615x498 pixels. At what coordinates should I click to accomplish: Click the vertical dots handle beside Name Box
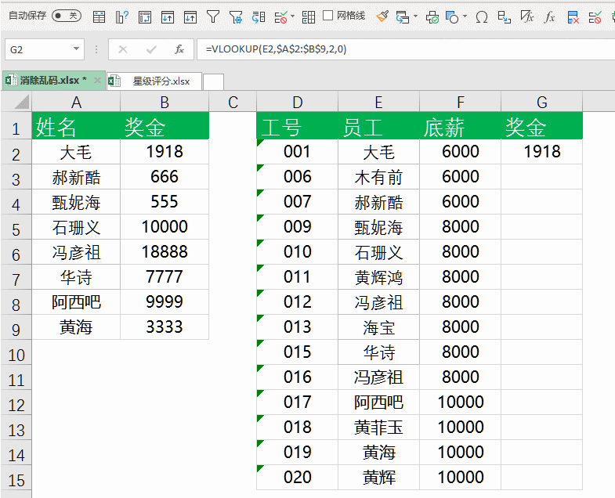click(x=96, y=49)
